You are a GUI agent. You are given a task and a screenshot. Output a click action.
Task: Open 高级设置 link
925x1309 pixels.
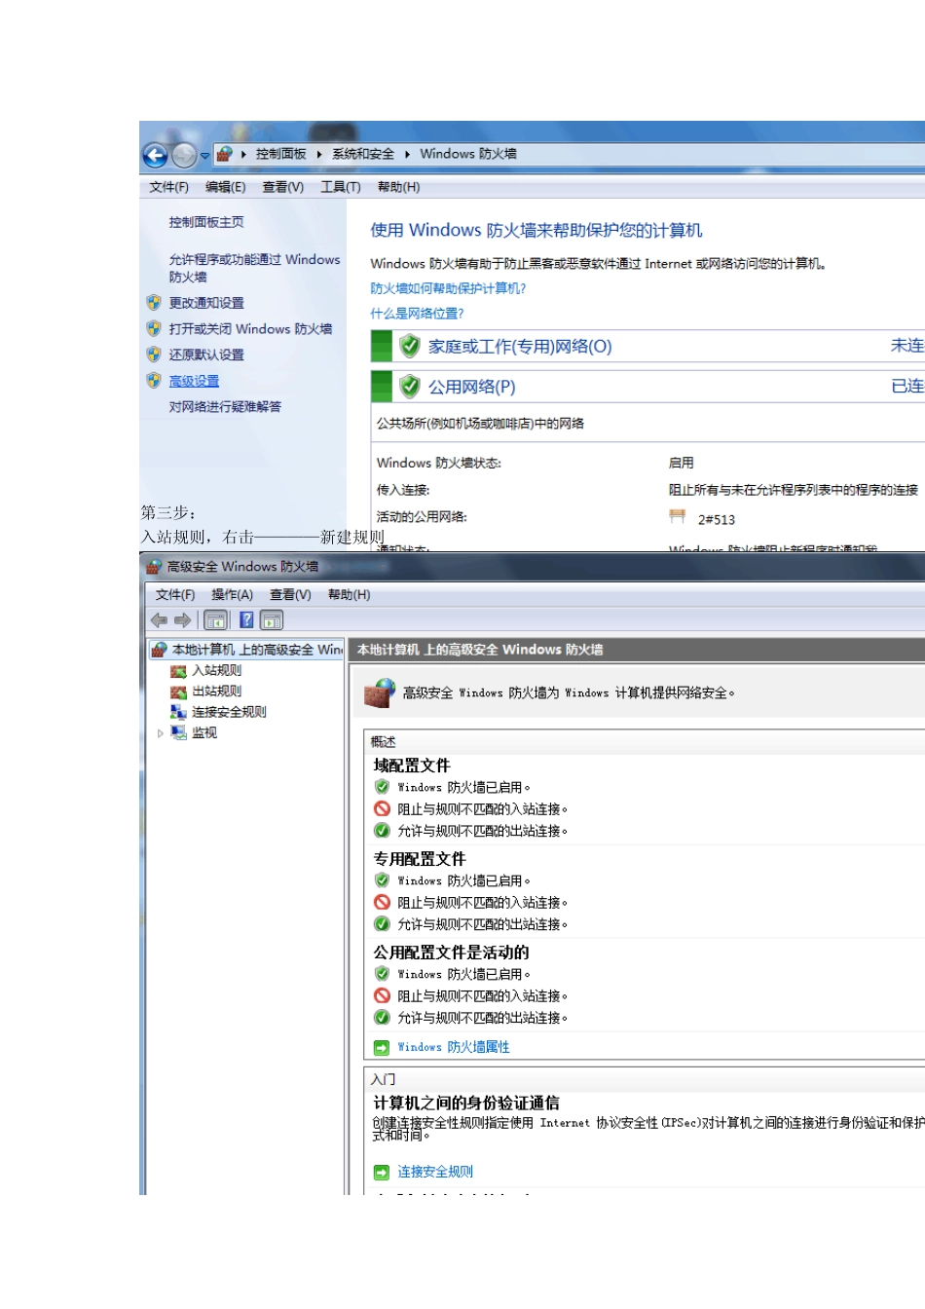(x=194, y=381)
